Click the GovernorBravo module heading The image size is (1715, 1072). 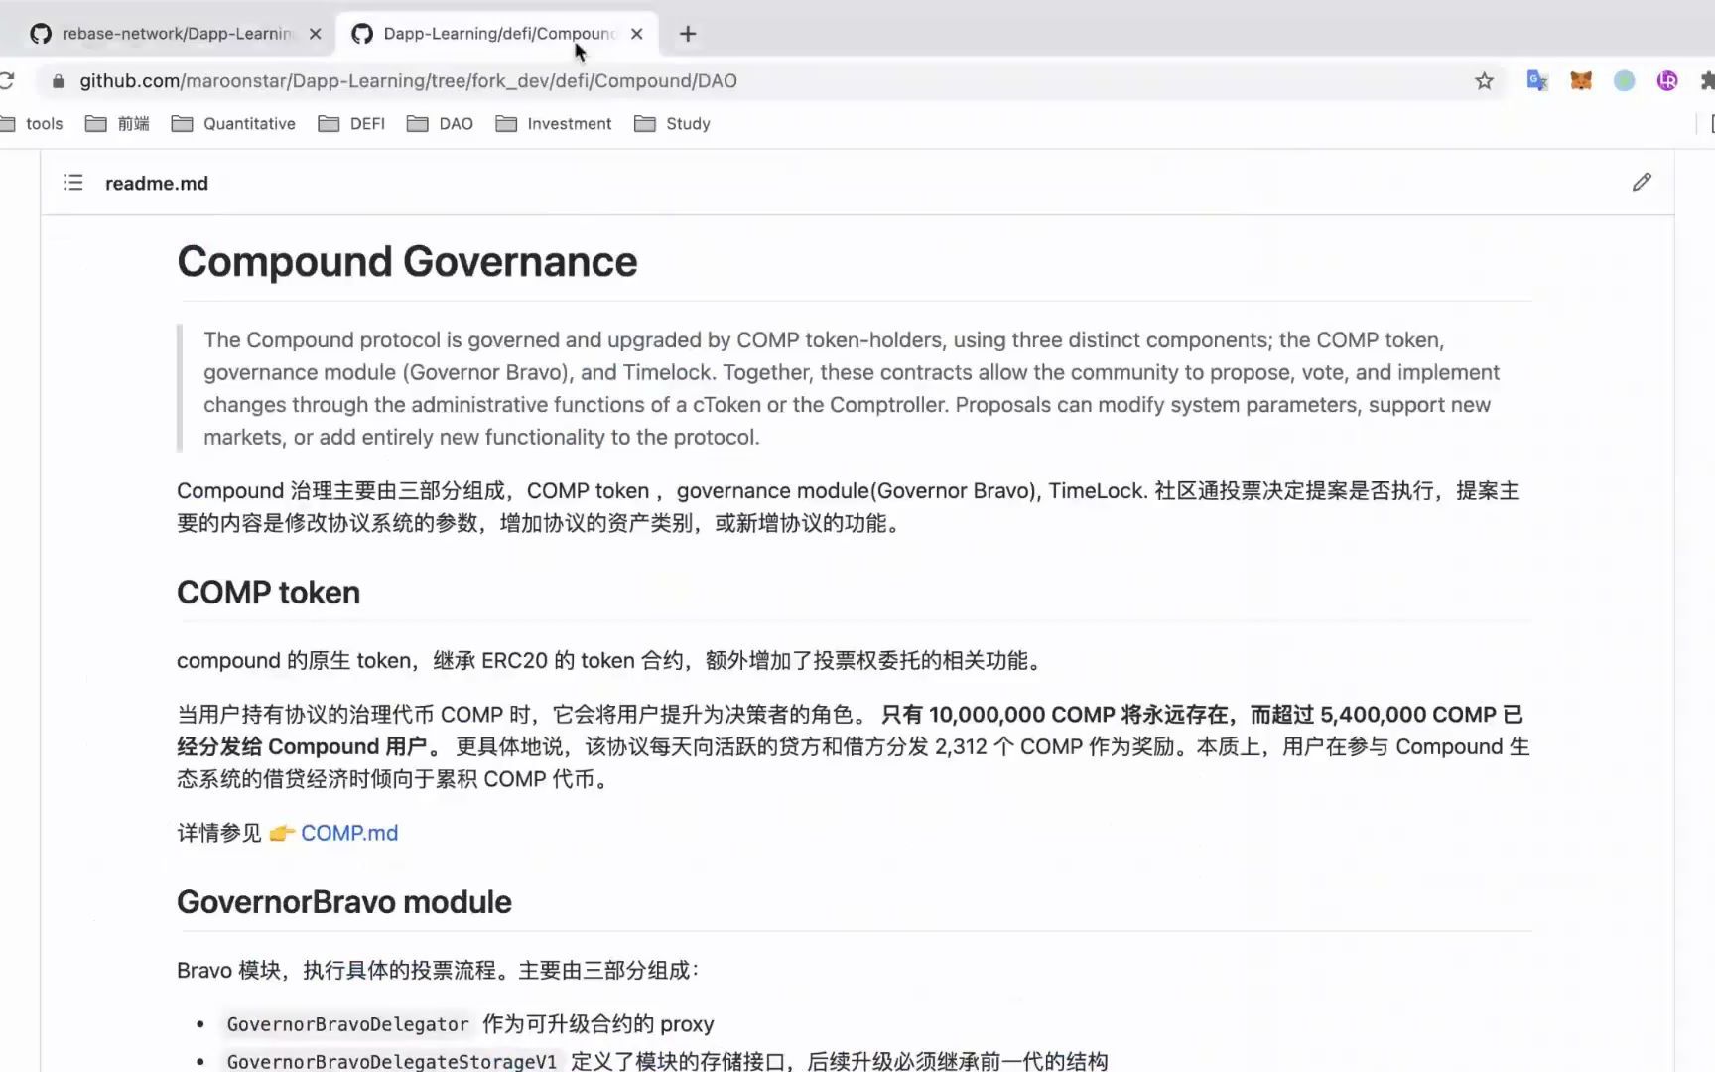[344, 902]
